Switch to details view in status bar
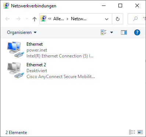The width and height of the screenshot is (146, 137). pos(132,132)
